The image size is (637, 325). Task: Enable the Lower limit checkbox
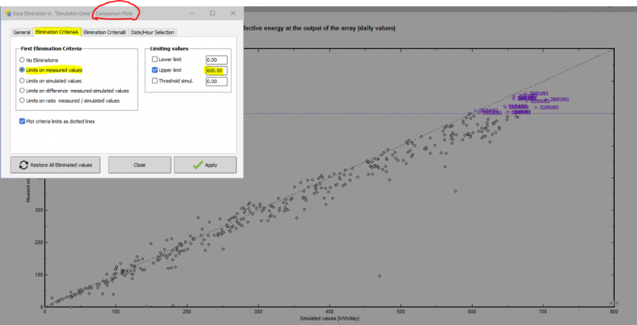(x=155, y=59)
